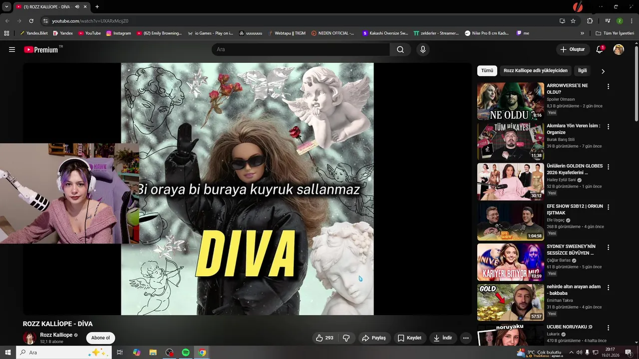Open the taskbar clock showing 20:17
Viewport: 639px width, 359px height.
(610, 353)
